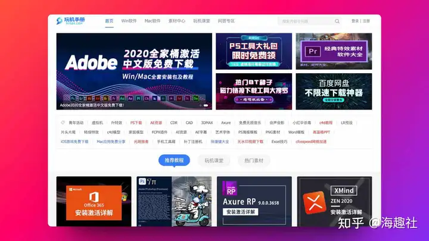Go to the Mac软件 nav item

click(x=153, y=21)
